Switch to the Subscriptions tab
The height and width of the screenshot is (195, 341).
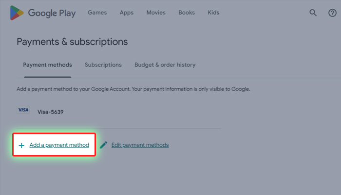point(103,65)
